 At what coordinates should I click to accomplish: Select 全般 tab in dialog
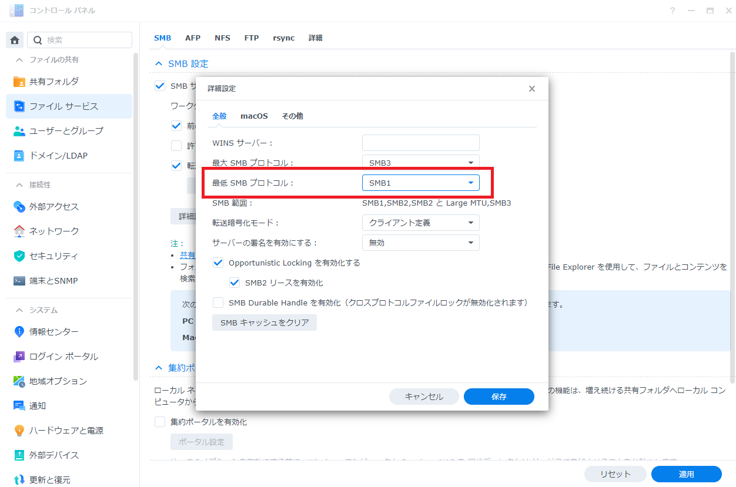coord(219,116)
